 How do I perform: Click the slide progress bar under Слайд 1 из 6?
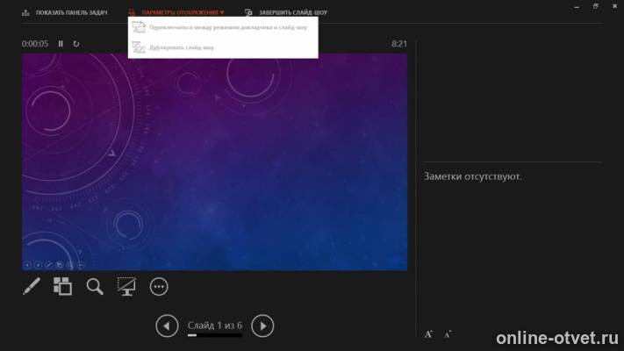point(215,335)
